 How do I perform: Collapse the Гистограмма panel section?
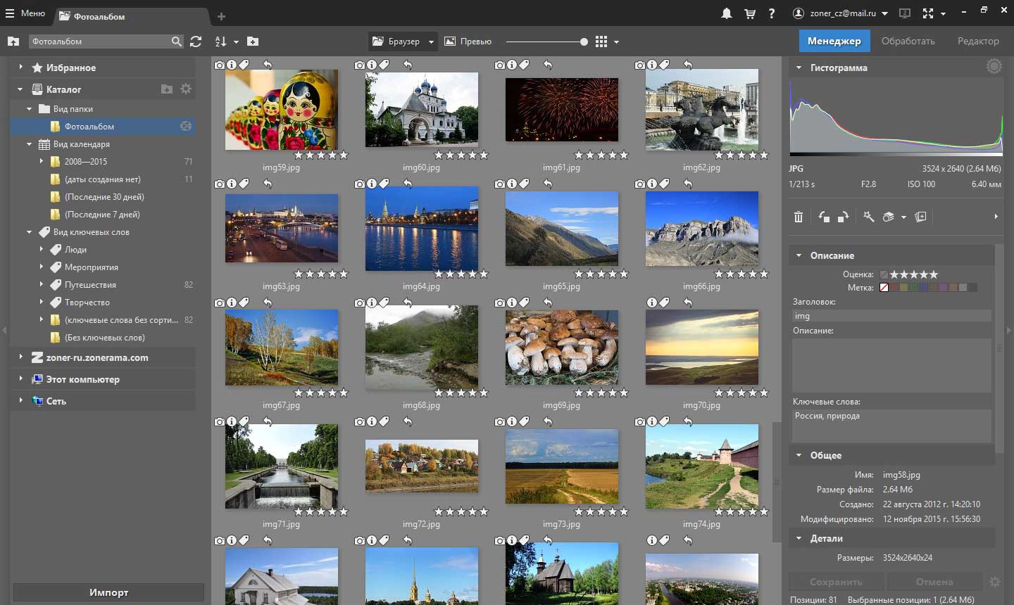coord(799,68)
